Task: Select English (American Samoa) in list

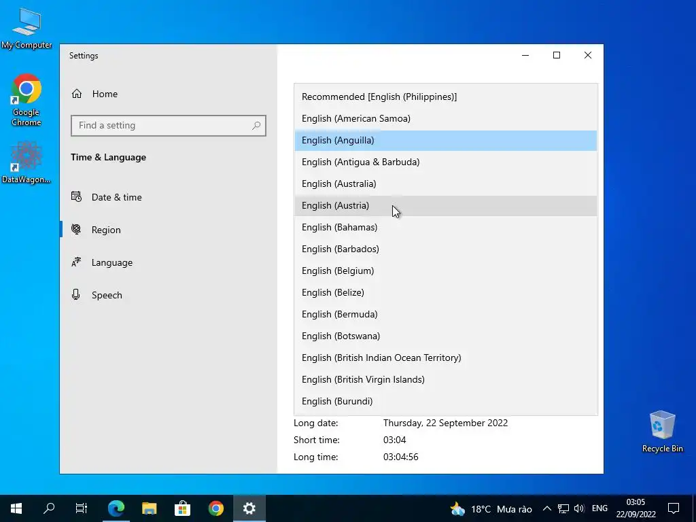Action: (446, 118)
